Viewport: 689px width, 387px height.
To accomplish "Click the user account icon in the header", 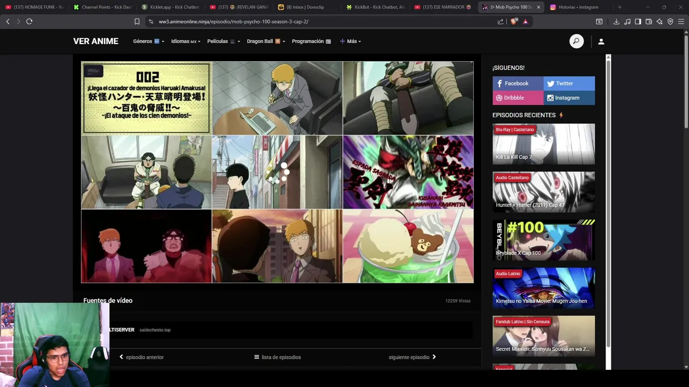I will pyautogui.click(x=601, y=41).
